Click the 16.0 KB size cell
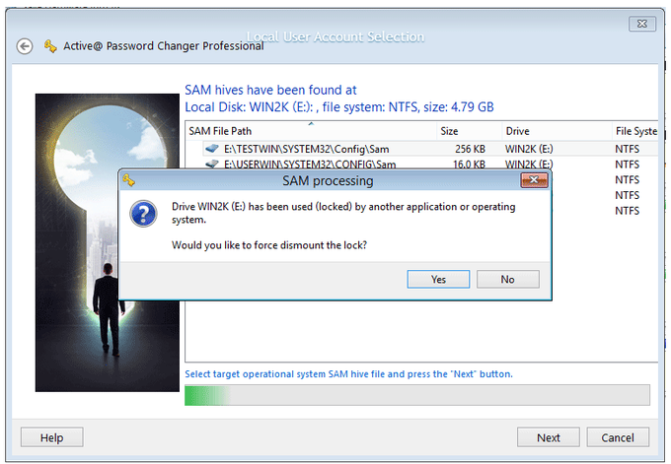The width and height of the screenshot is (671, 464). coord(469,164)
